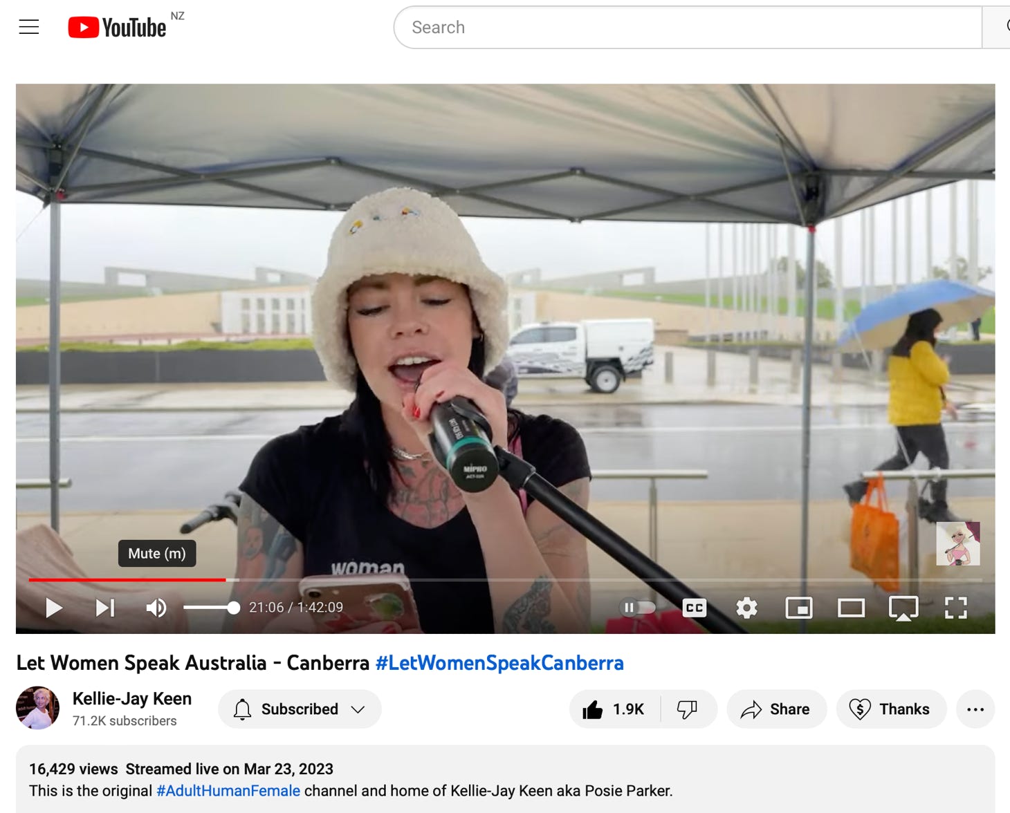Toggle closed captions on

(694, 608)
